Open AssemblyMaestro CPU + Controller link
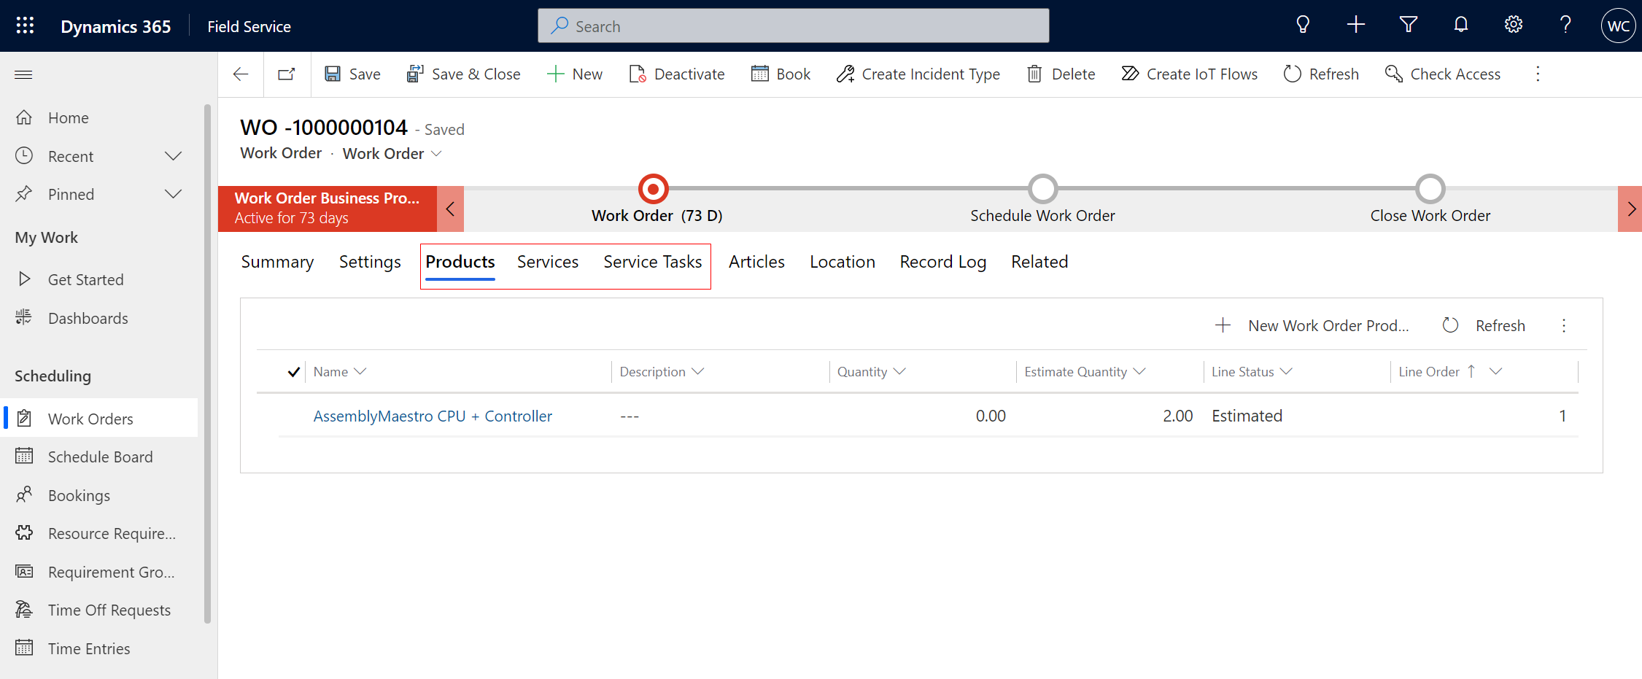 click(433, 416)
